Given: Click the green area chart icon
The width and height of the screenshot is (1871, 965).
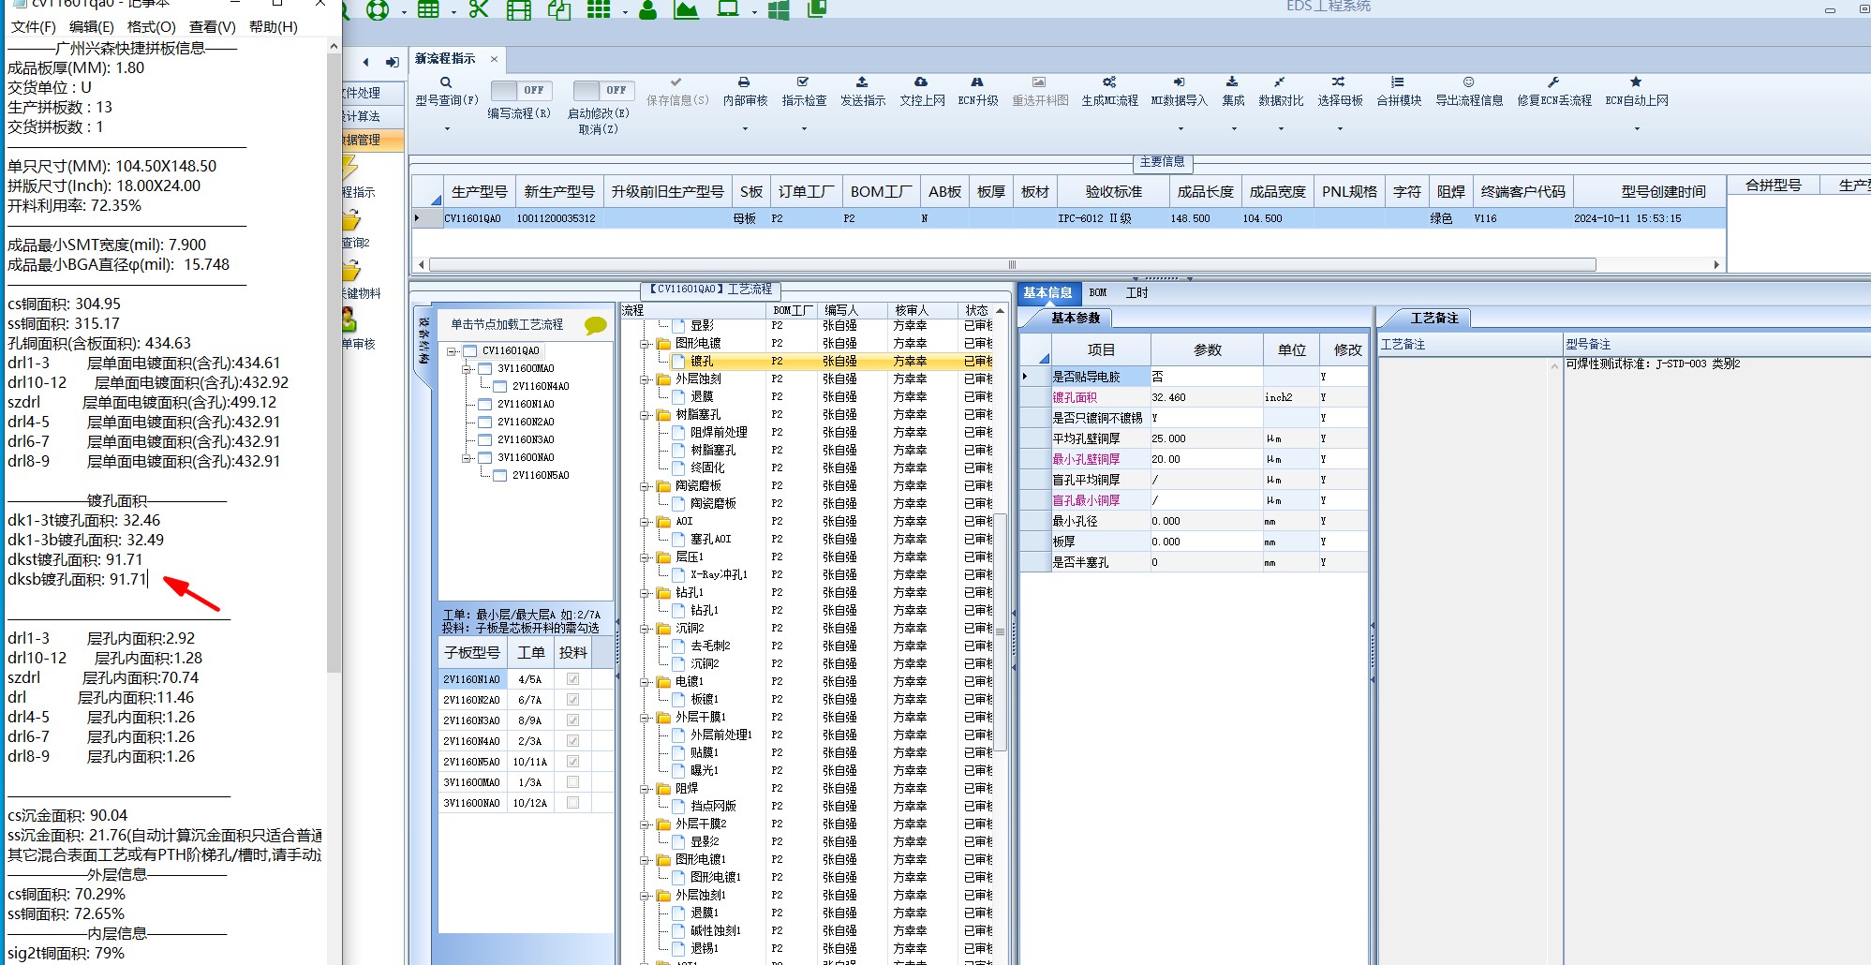Looking at the screenshot, I should [x=686, y=9].
